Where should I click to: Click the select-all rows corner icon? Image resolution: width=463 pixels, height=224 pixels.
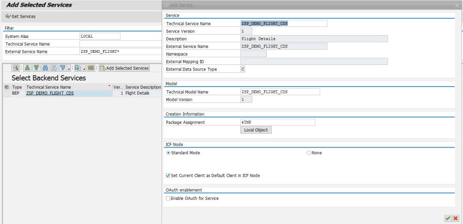click(x=6, y=87)
